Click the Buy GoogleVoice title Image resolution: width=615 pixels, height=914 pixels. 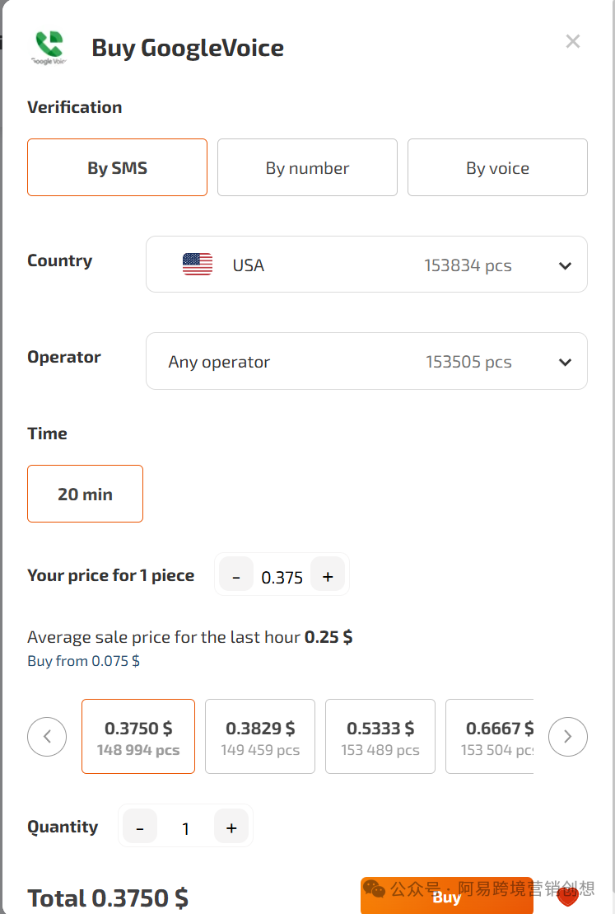(x=188, y=48)
